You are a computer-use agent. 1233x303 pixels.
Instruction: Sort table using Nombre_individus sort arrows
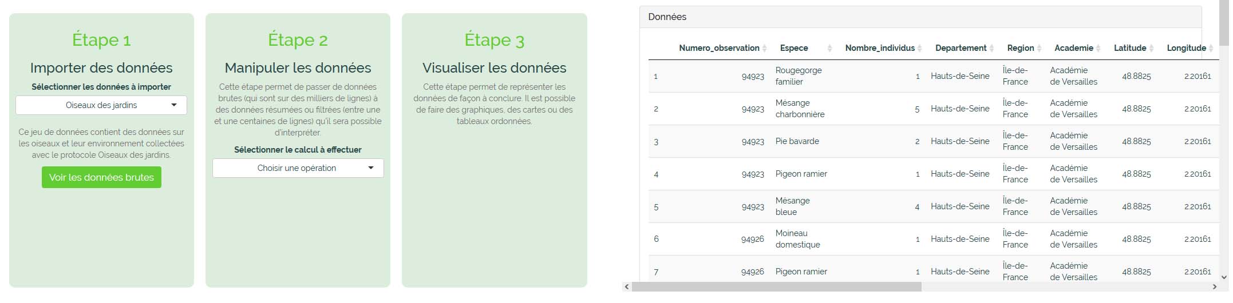point(919,49)
